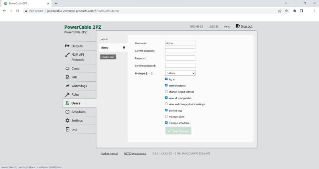This screenshot has height=169, width=319.
Task: Enable change output settings checkbox
Action: [166, 92]
